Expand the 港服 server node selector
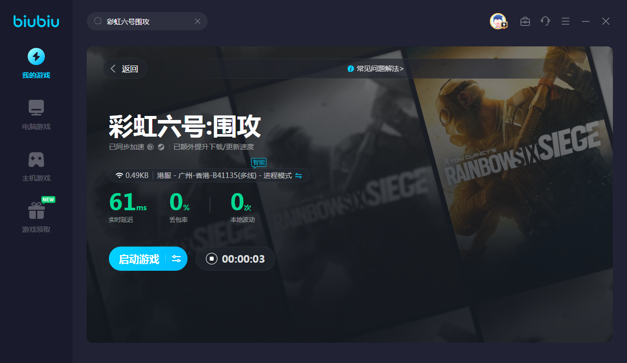Viewport: 627px width, 363px height. click(x=224, y=175)
